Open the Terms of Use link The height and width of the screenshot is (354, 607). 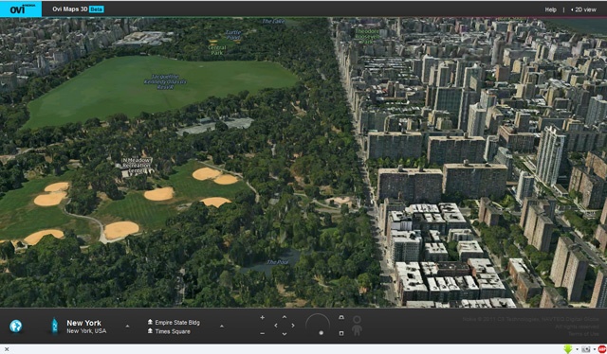point(583,334)
